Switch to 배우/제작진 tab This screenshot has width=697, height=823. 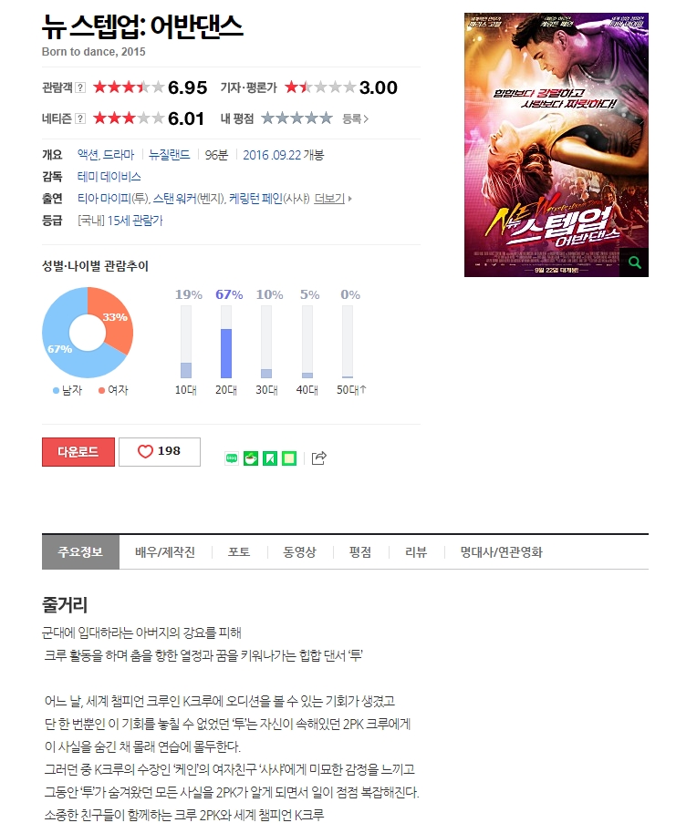click(165, 552)
